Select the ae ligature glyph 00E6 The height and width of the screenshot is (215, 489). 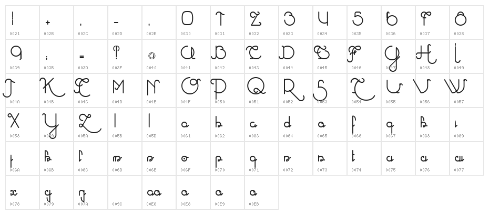159,192
